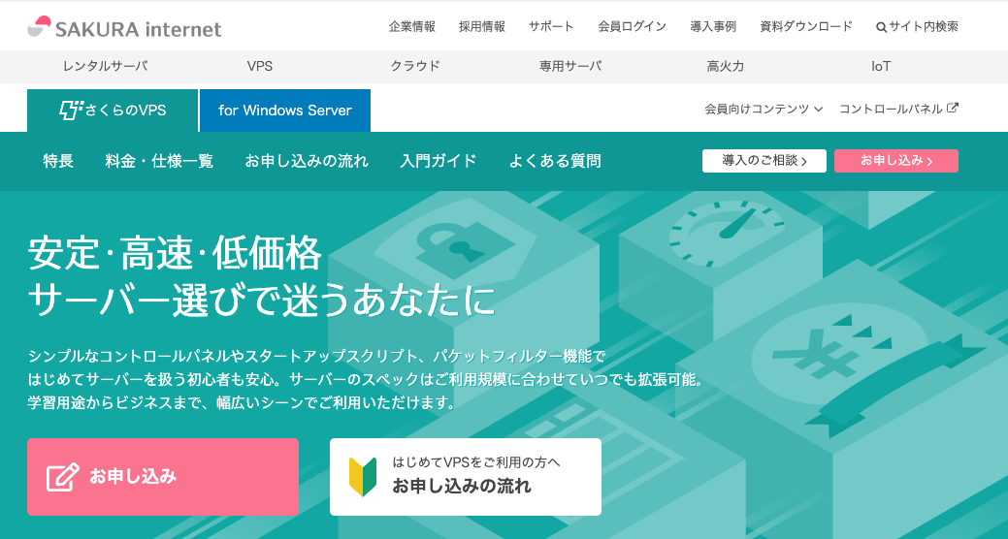Open お申し込みの流れ nav item
Viewport: 1008px width, 539px height.
307,161
